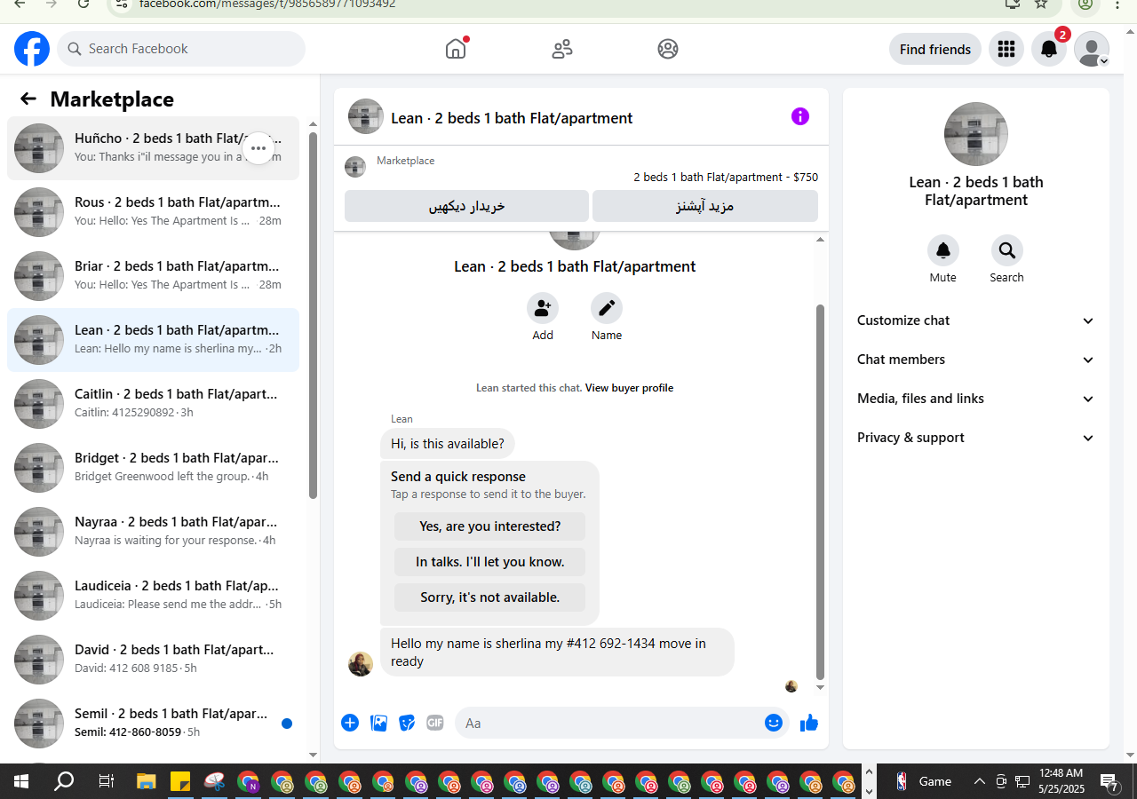This screenshot has width=1137, height=799.
Task: Click conversation list scrollbar
Action: pos(313,315)
